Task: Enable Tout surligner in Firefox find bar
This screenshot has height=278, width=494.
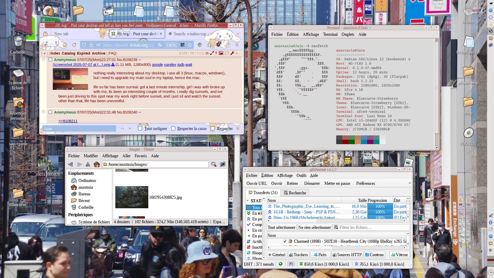Action: pyautogui.click(x=140, y=128)
